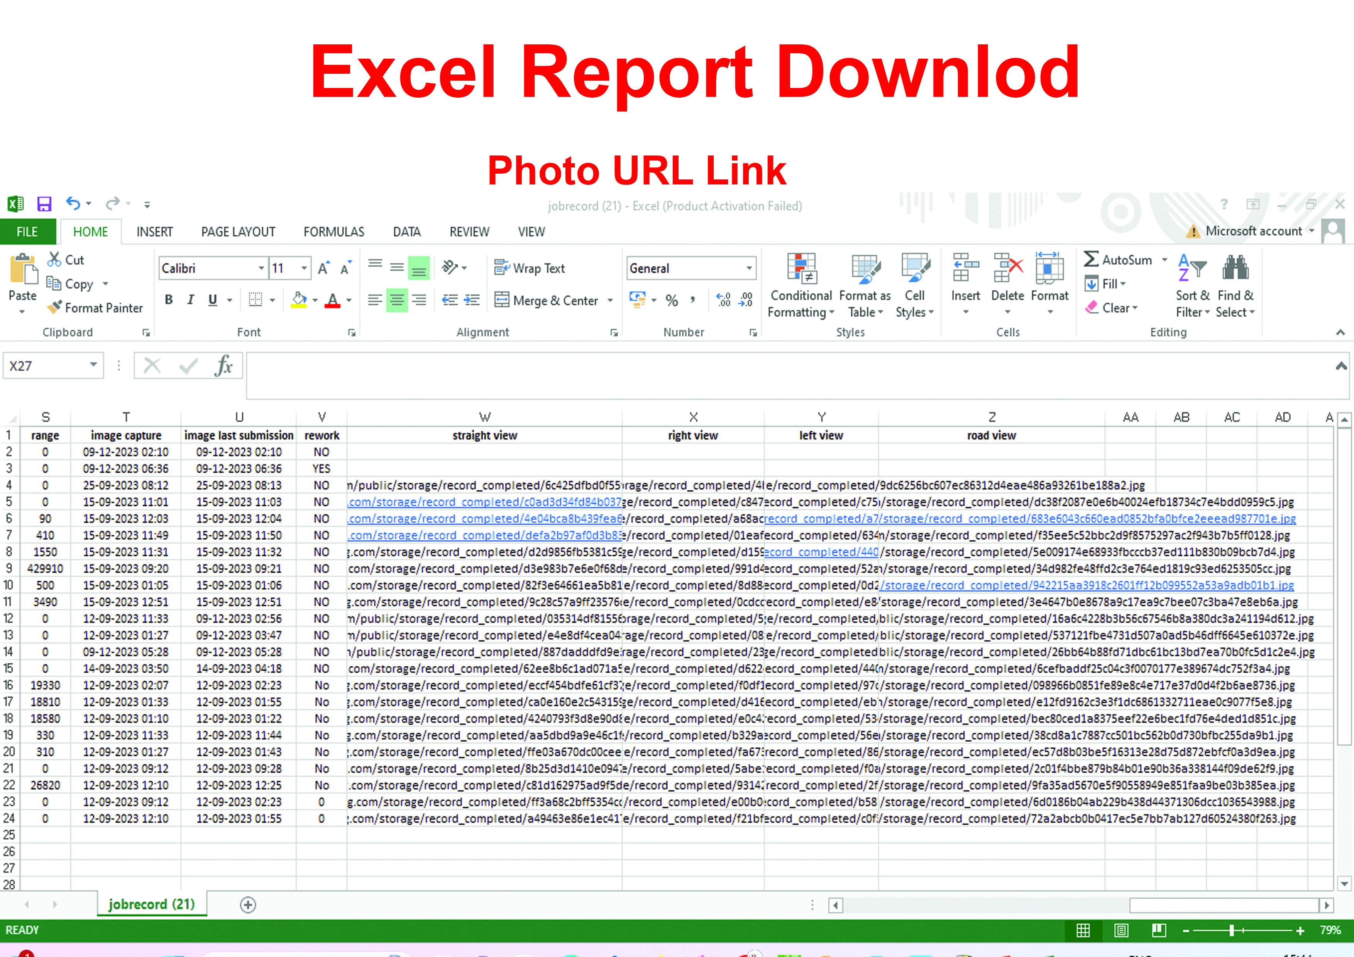Open road view link in row 10
This screenshot has height=957, width=1354.
coord(1087,585)
